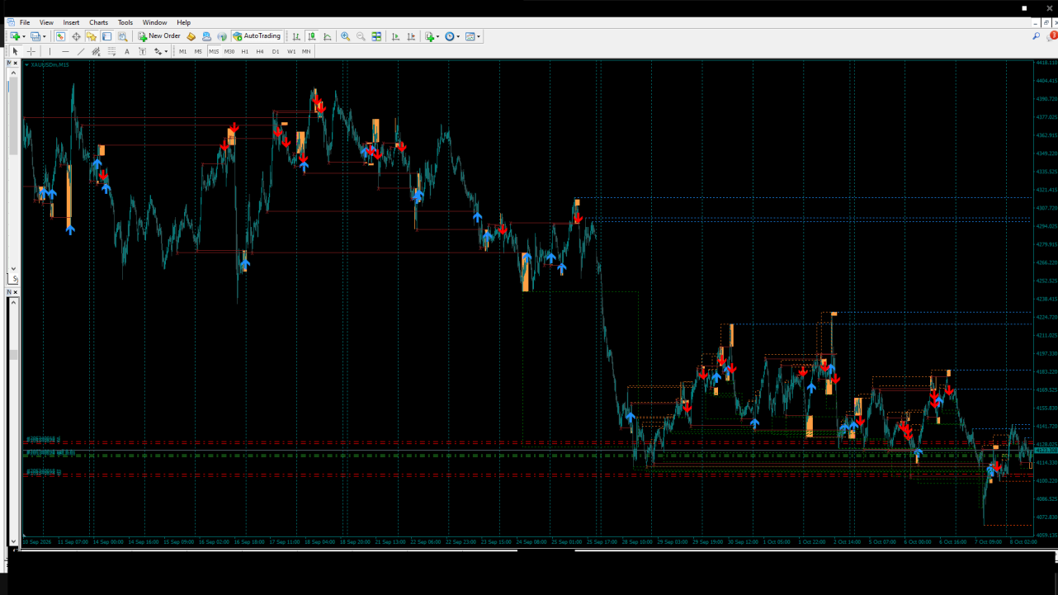The width and height of the screenshot is (1058, 595).
Task: Click the notifications icon with red badge
Action: [1052, 35]
